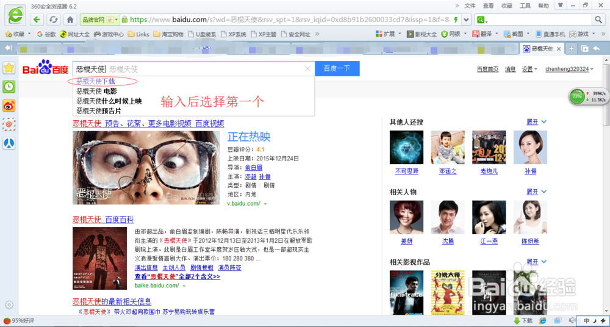Open the 帮助 menu
Viewport: 610px width, 327px height.
544,5
